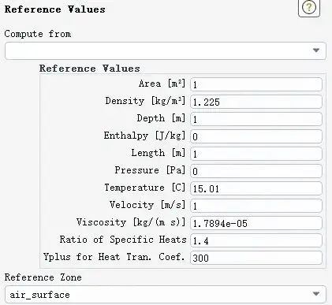Edit the Temperature field showing 15.01
The width and height of the screenshot is (332, 305).
click(256, 188)
